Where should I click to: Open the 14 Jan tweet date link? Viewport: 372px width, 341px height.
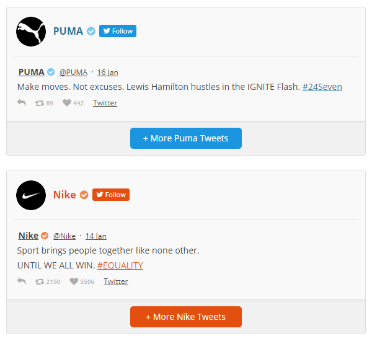(96, 236)
